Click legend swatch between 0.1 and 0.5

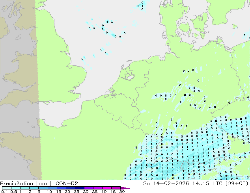[7, 188]
